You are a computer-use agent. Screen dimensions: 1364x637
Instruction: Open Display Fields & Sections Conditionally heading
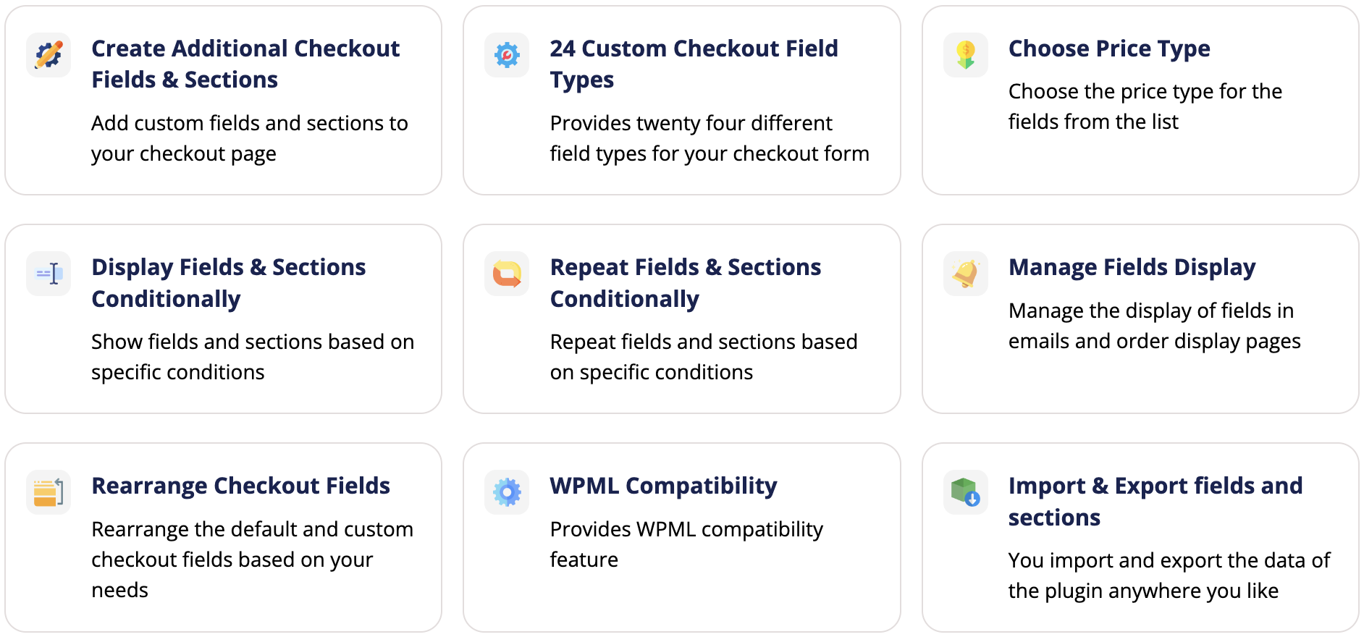[229, 283]
